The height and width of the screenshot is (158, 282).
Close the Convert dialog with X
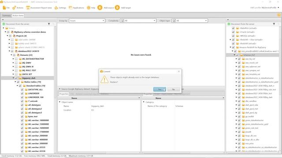pos(178,71)
